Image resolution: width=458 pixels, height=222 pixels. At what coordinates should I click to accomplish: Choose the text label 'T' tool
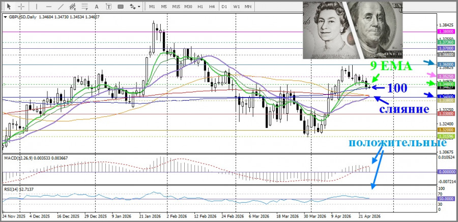[x=108, y=6]
